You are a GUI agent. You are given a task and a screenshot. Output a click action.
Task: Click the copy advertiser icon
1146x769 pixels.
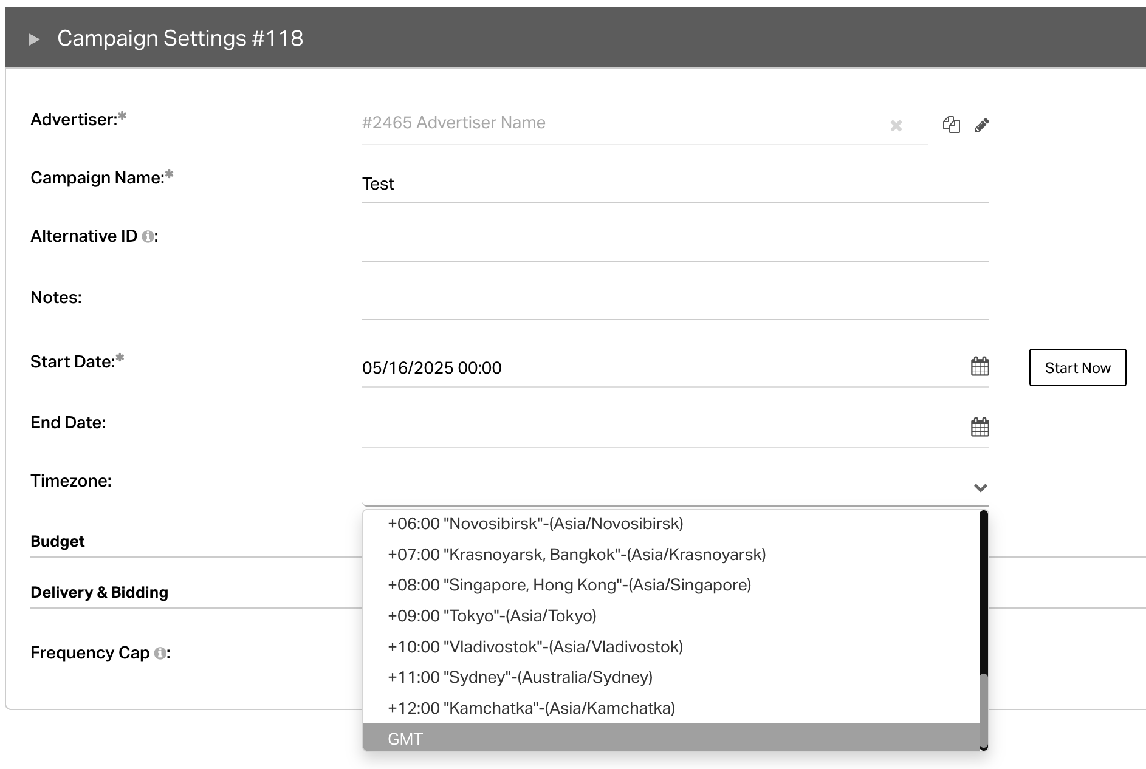click(951, 125)
